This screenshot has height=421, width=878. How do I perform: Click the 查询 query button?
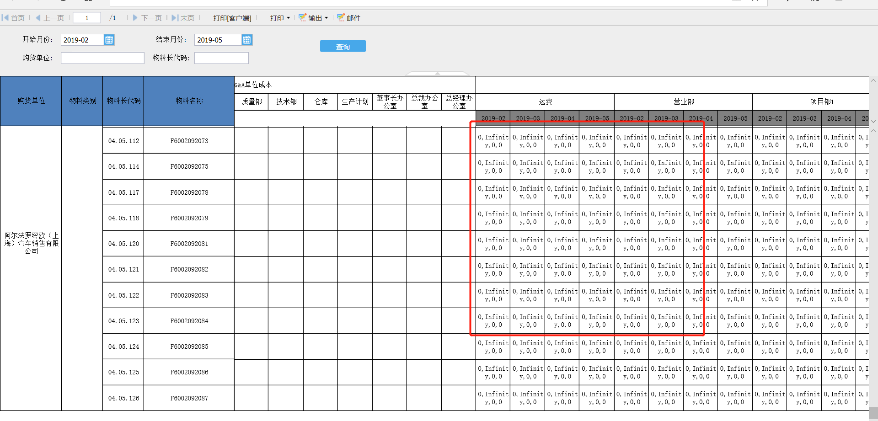[343, 46]
